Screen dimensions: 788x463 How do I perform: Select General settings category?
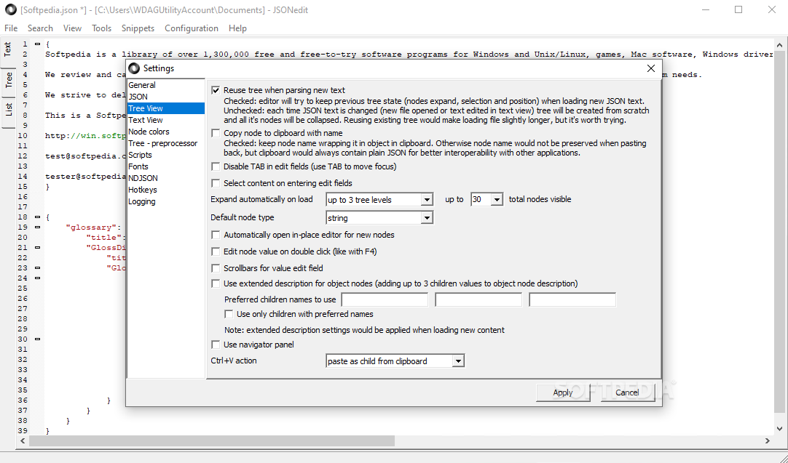tap(166, 85)
